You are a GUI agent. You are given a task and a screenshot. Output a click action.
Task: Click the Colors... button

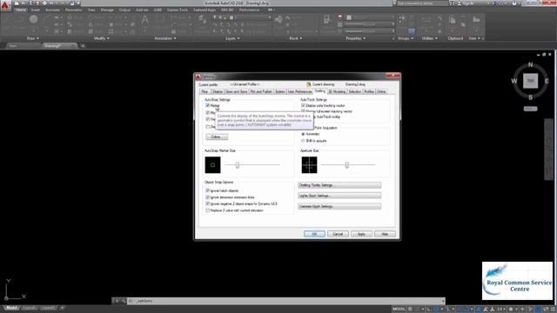point(217,137)
